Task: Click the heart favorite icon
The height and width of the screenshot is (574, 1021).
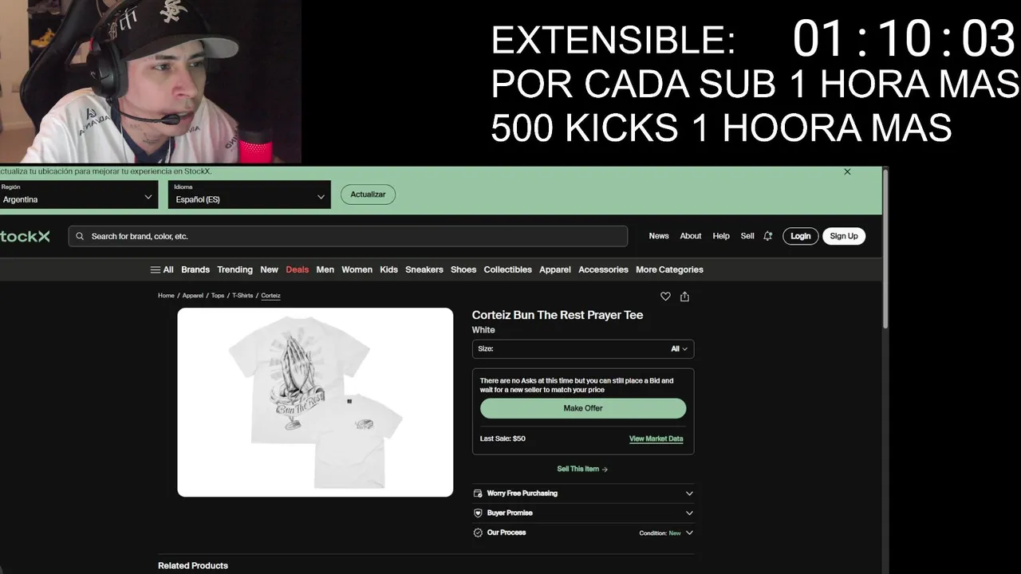Action: pos(665,297)
